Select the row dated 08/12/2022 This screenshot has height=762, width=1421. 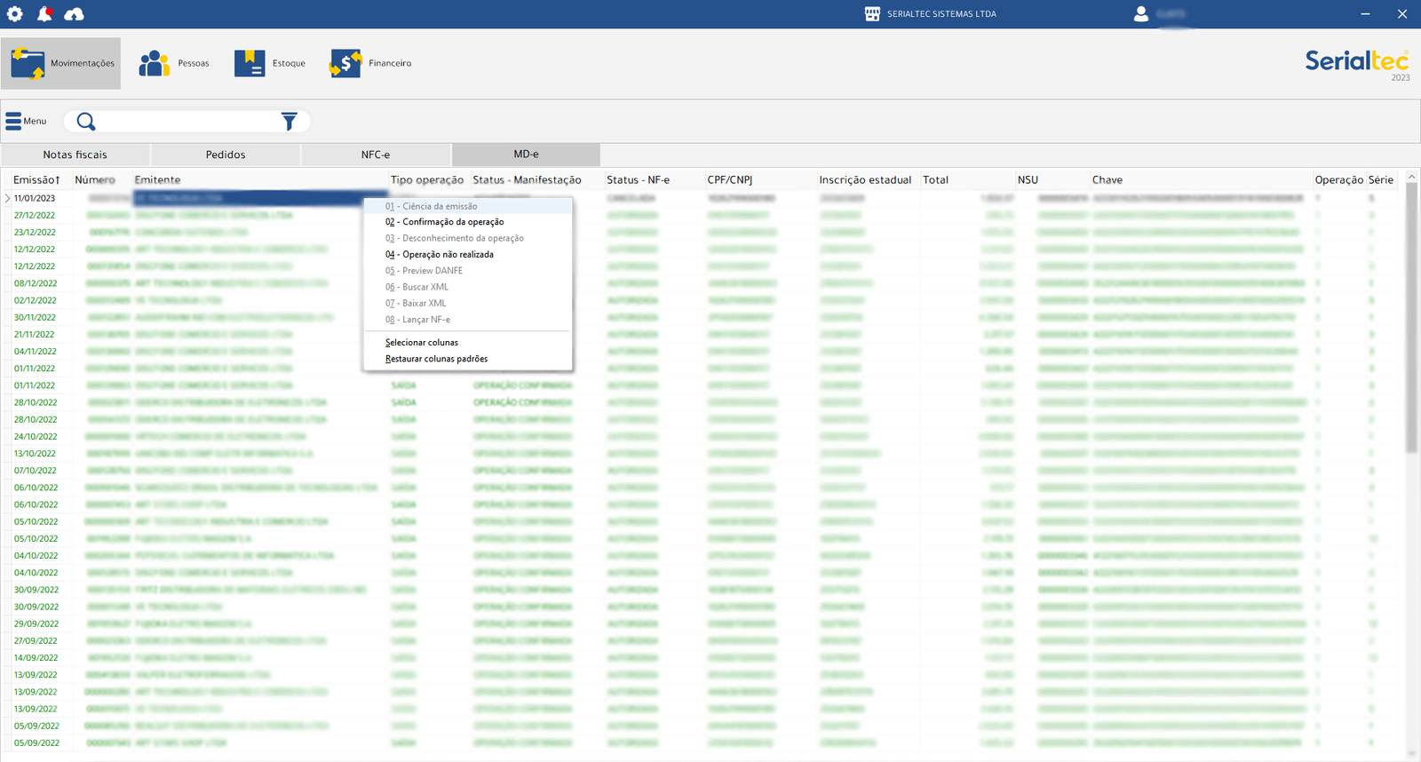[x=703, y=283]
